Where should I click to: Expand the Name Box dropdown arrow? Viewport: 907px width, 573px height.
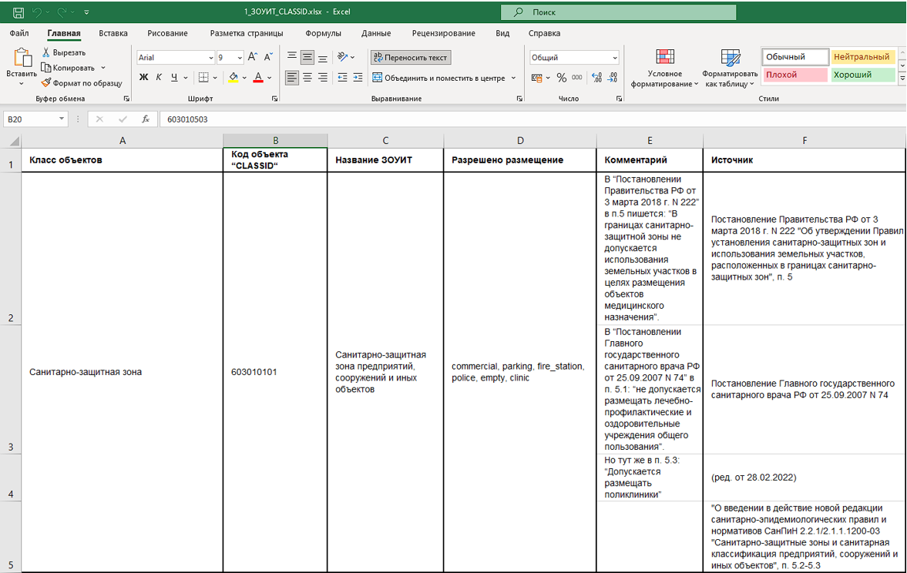62,119
